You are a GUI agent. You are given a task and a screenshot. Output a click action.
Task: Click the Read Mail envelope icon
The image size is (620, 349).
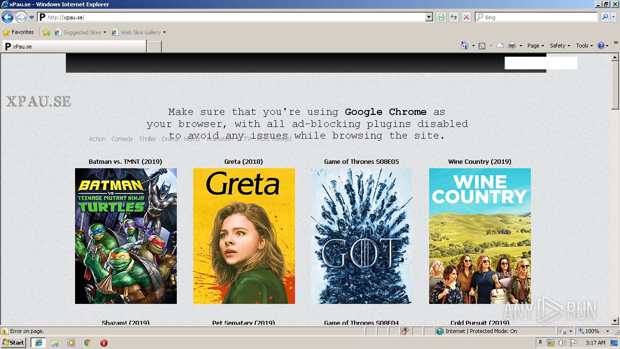[x=500, y=46]
